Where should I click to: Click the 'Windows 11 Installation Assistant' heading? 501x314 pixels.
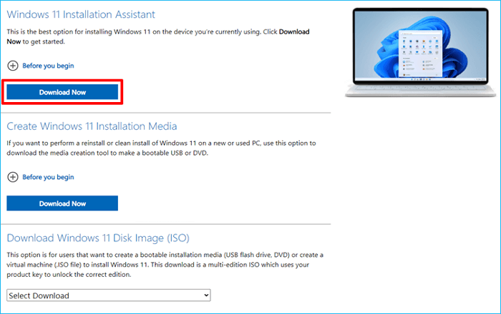point(81,14)
